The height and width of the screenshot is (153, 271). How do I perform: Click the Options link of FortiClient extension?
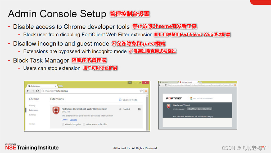click(73, 120)
